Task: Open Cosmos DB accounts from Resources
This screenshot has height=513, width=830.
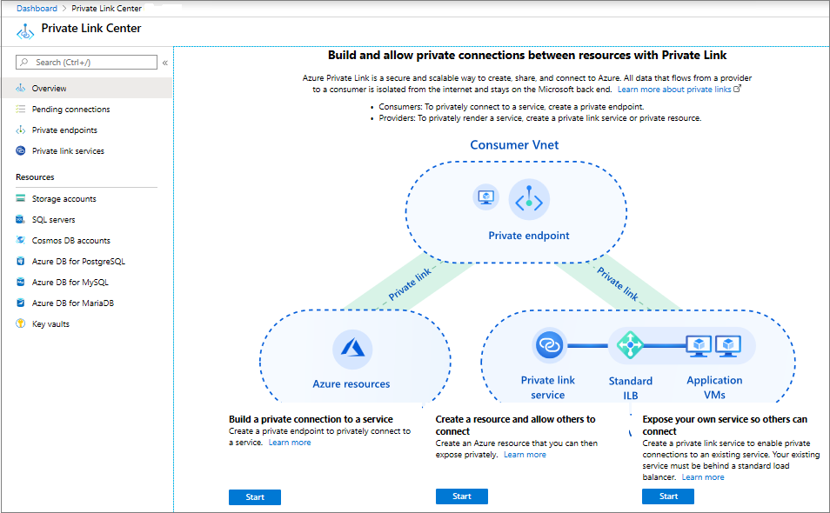Action: coord(19,240)
